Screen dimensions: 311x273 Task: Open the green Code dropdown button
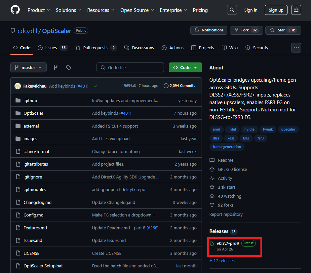pyautogui.click(x=185, y=67)
